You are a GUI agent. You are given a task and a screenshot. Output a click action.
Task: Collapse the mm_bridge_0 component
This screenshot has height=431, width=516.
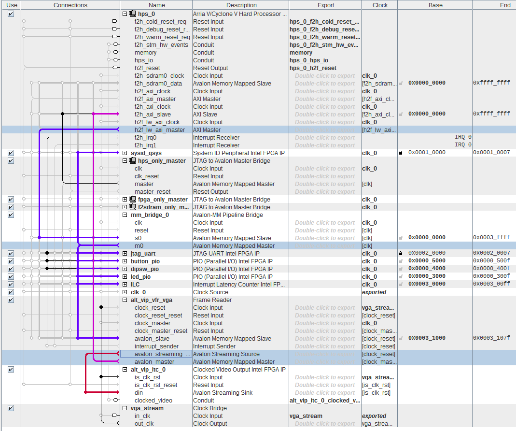tap(125, 215)
